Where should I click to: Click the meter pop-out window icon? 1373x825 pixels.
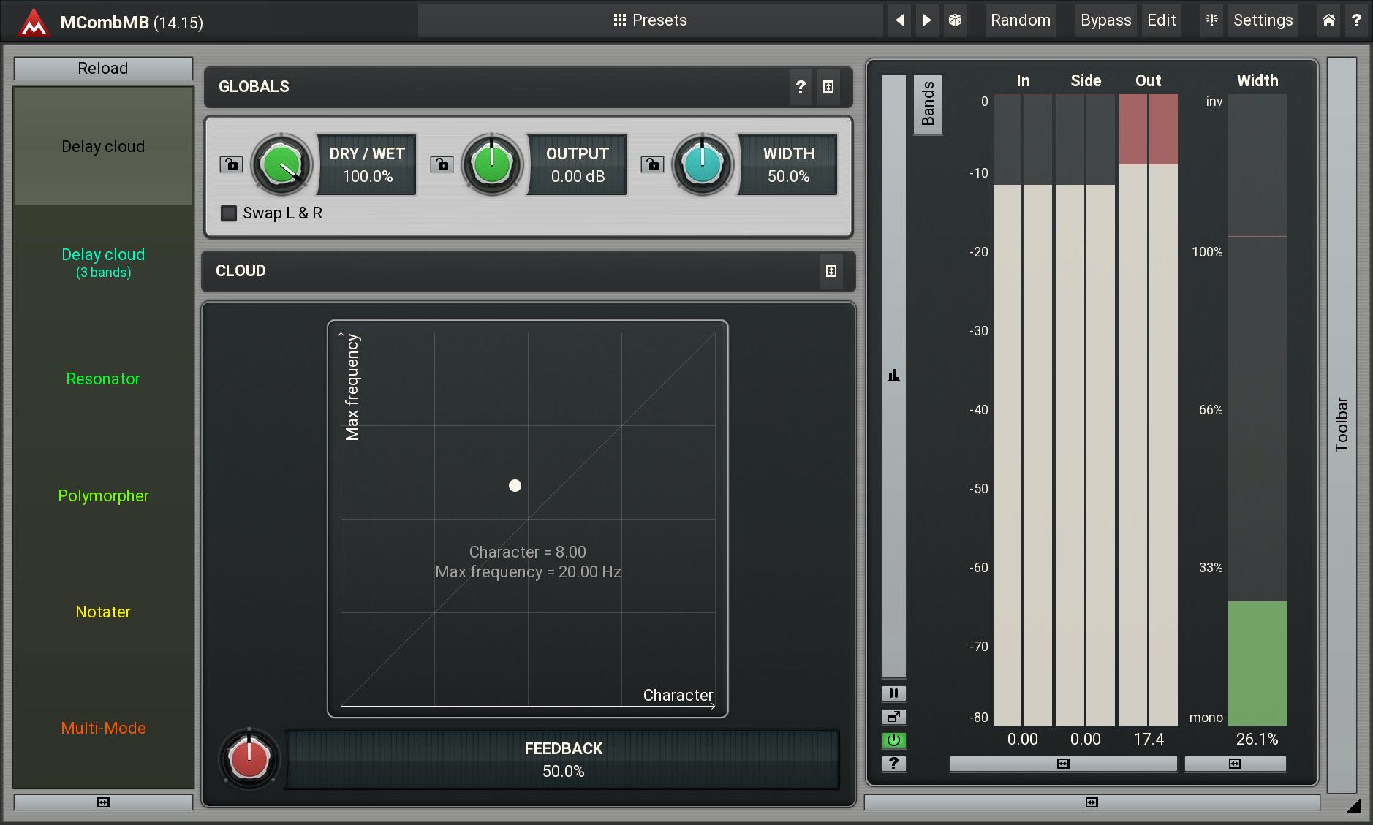[x=893, y=717]
